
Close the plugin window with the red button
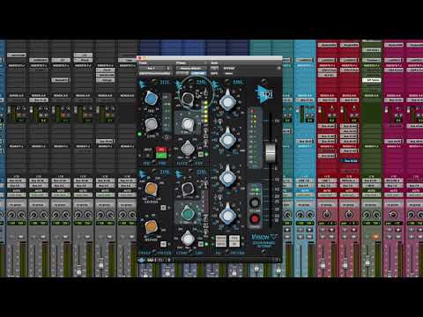pyautogui.click(x=139, y=58)
